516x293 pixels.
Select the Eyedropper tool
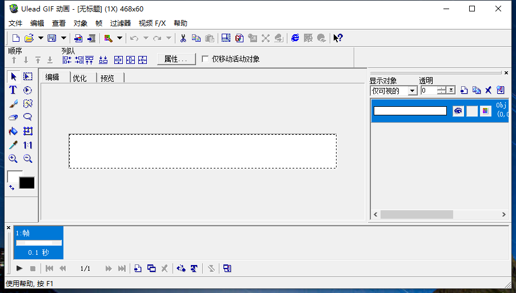(x=13, y=145)
